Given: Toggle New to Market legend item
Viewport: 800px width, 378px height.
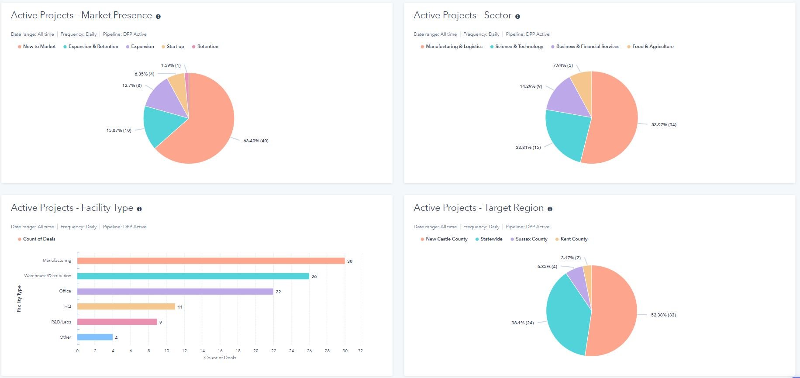Looking at the screenshot, I should 37,47.
